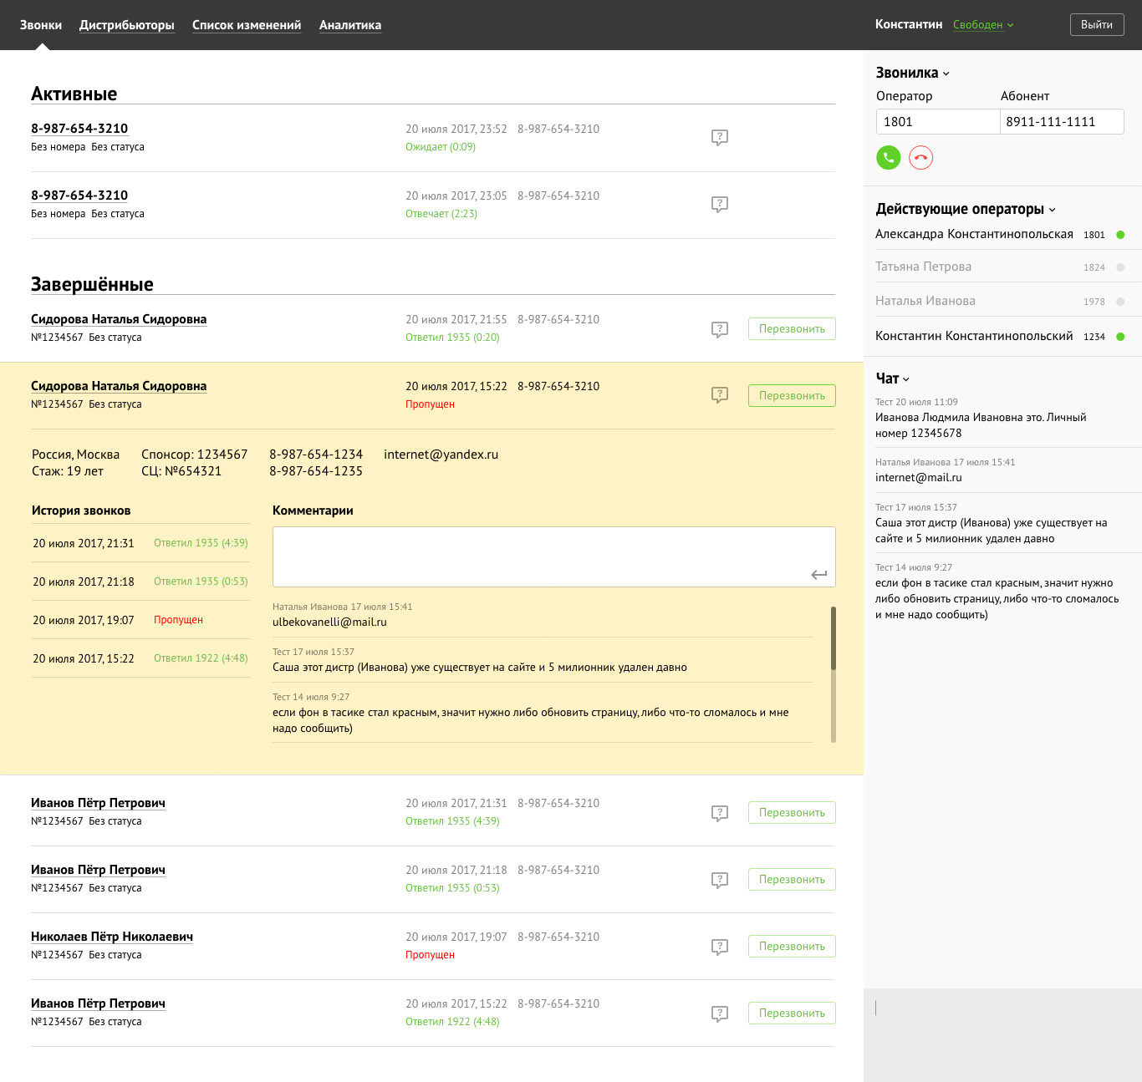Image resolution: width=1142 pixels, height=1082 pixels.
Task: Select operator Татьяна Петрова in the list
Action: [923, 267]
